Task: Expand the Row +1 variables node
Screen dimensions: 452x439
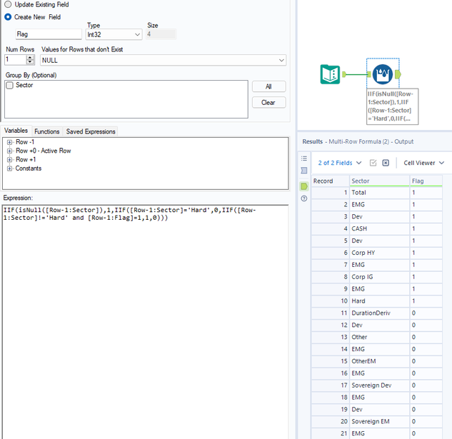Action: pyautogui.click(x=9, y=160)
